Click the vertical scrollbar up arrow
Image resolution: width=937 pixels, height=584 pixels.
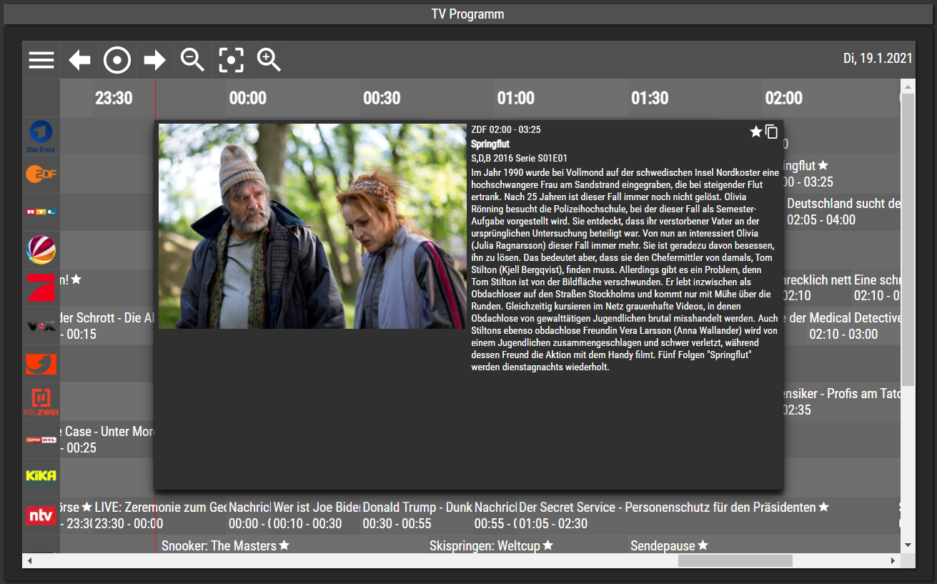point(908,86)
